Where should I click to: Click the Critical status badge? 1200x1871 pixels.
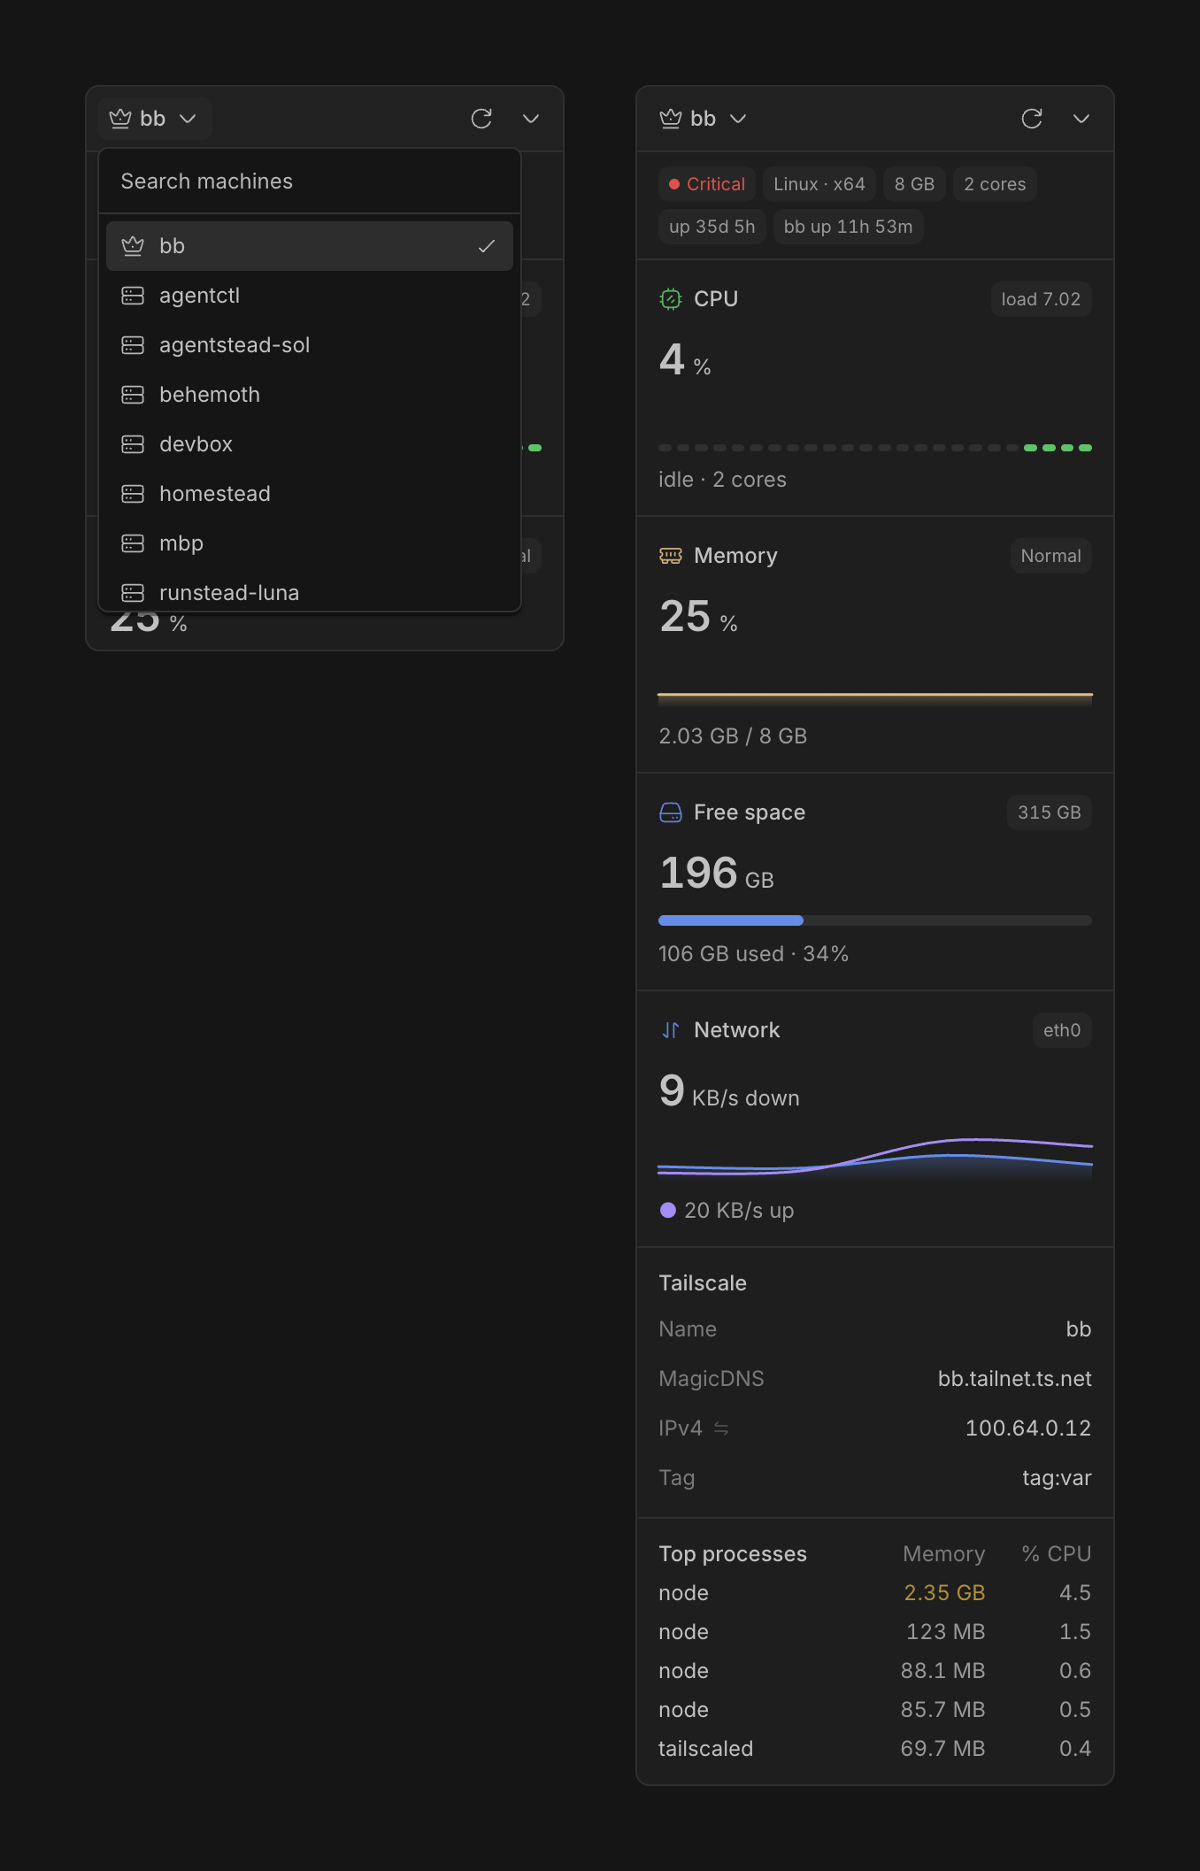(707, 184)
